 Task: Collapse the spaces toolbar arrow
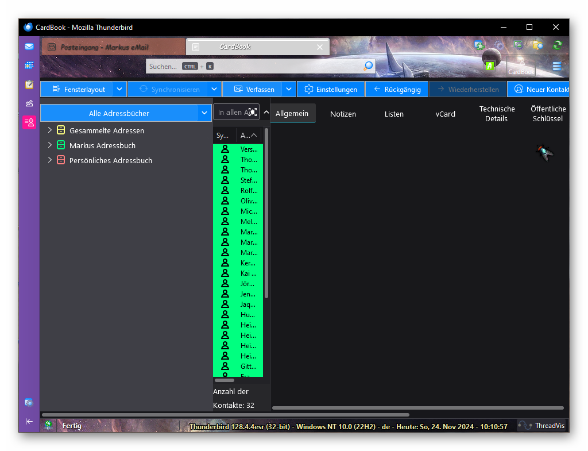click(x=29, y=421)
